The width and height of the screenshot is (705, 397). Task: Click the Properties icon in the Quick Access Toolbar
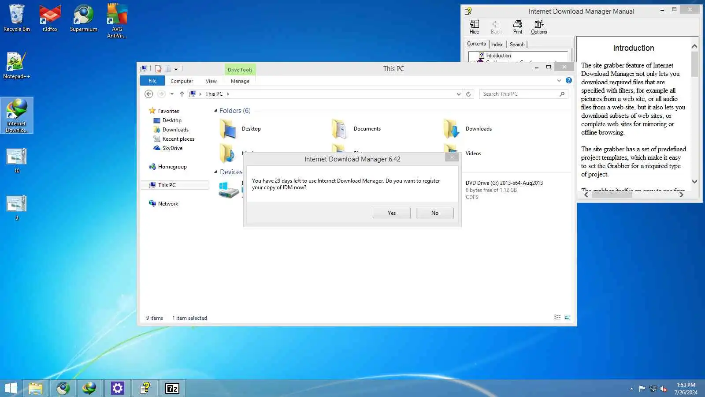(158, 69)
